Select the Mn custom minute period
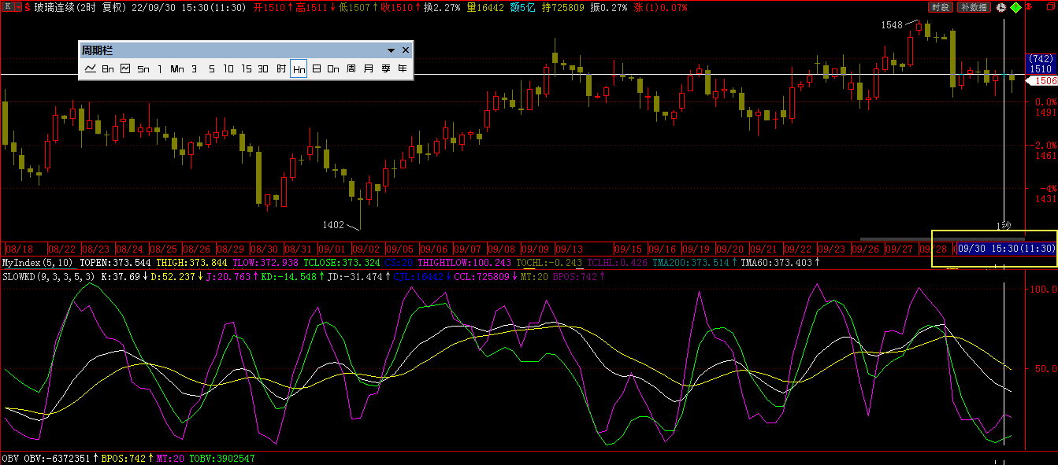 tap(177, 69)
